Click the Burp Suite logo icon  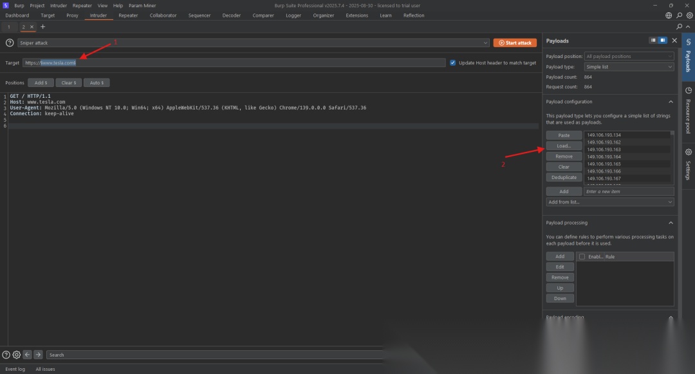tap(6, 5)
